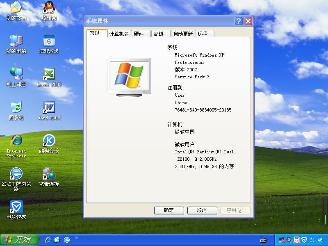Screen dimensions: 328x246
Task: Click Internet Explorer in the quick launch bar
Action: (x=48, y=239)
